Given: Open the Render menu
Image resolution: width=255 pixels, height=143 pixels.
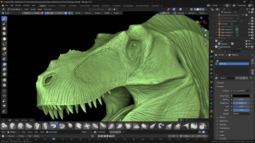Looking at the screenshot, I should (18, 6).
